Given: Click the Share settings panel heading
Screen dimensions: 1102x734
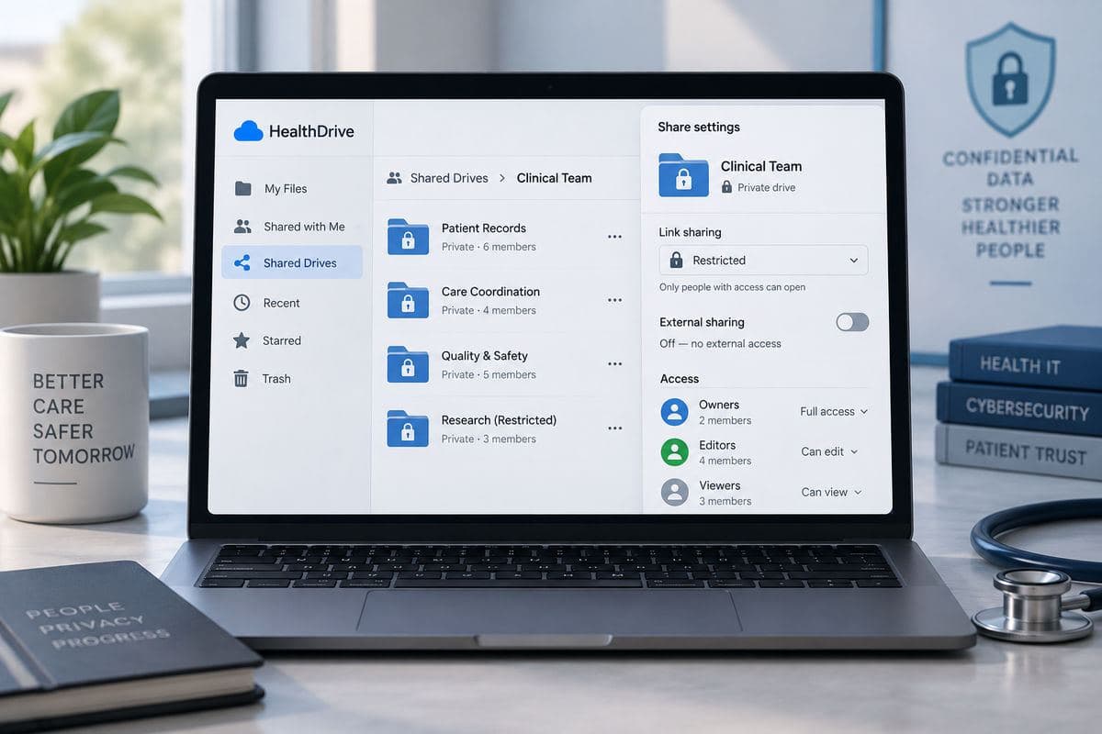Looking at the screenshot, I should coord(699,127).
